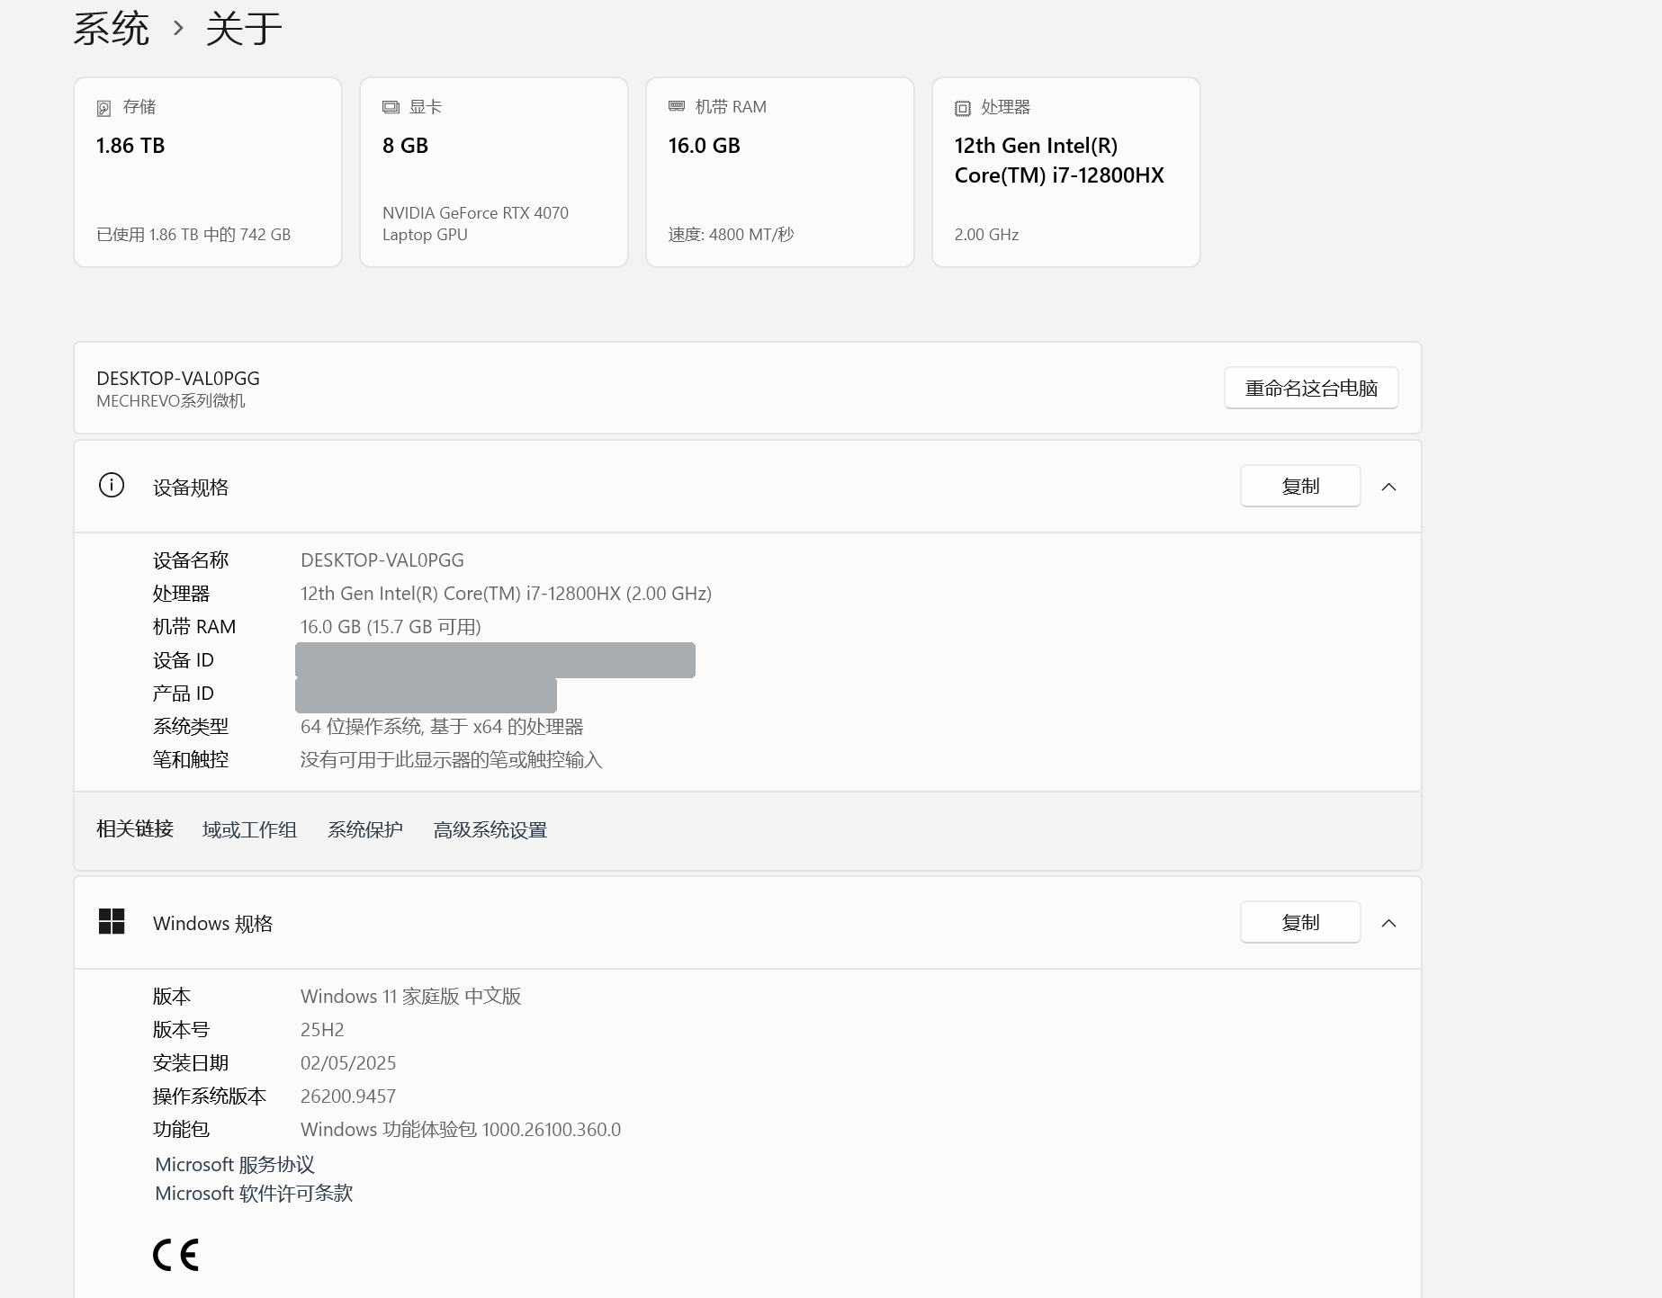Click the 重命名这台电脑 button
The height and width of the screenshot is (1298, 1662).
click(x=1311, y=388)
